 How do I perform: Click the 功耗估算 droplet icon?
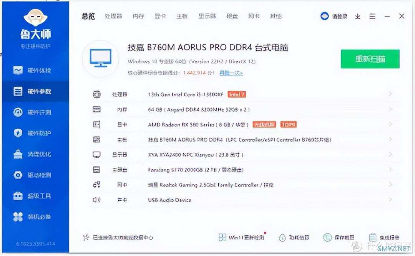coord(282,238)
